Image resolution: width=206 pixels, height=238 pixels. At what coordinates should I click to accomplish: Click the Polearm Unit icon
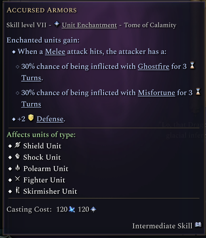pyautogui.click(x=18, y=168)
